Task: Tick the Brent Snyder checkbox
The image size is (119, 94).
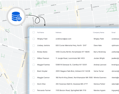Action: tap(34, 71)
